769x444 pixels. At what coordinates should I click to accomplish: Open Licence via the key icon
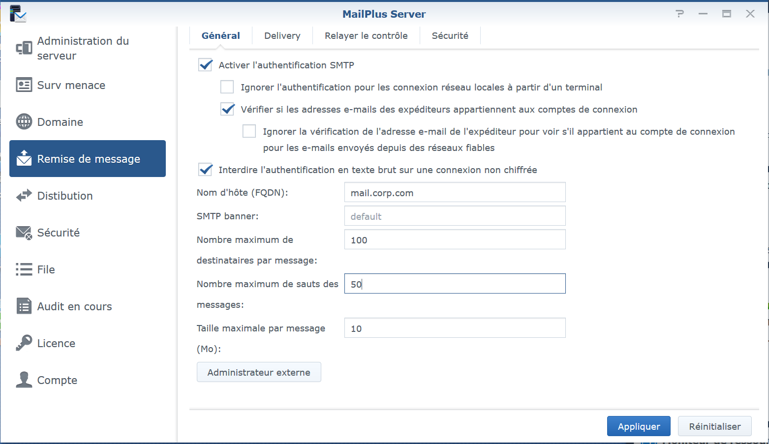(24, 343)
